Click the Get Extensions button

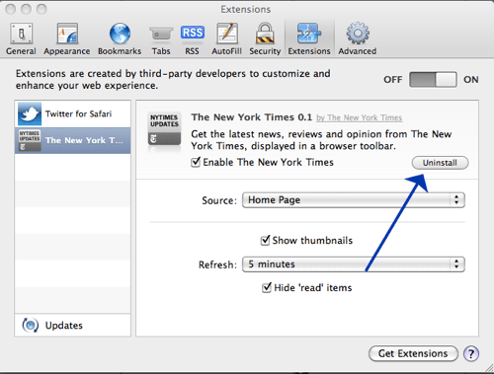[413, 353]
